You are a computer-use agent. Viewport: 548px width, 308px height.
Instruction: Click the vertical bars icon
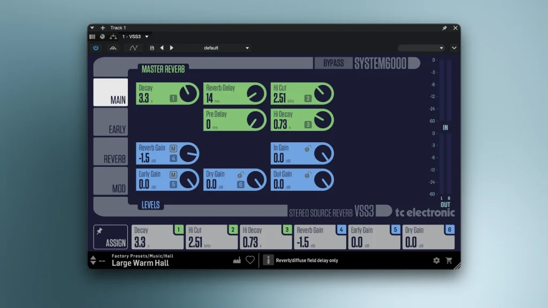point(92,36)
